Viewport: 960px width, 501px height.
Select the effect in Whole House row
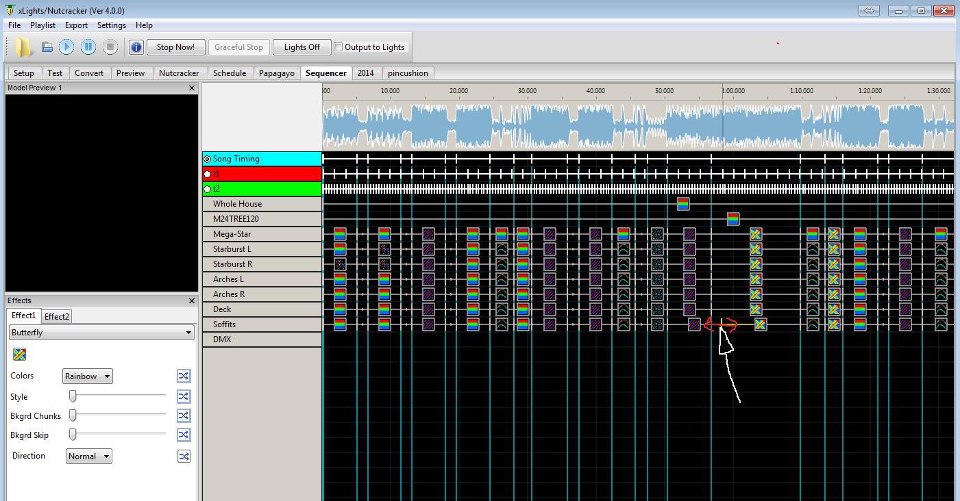pos(683,204)
